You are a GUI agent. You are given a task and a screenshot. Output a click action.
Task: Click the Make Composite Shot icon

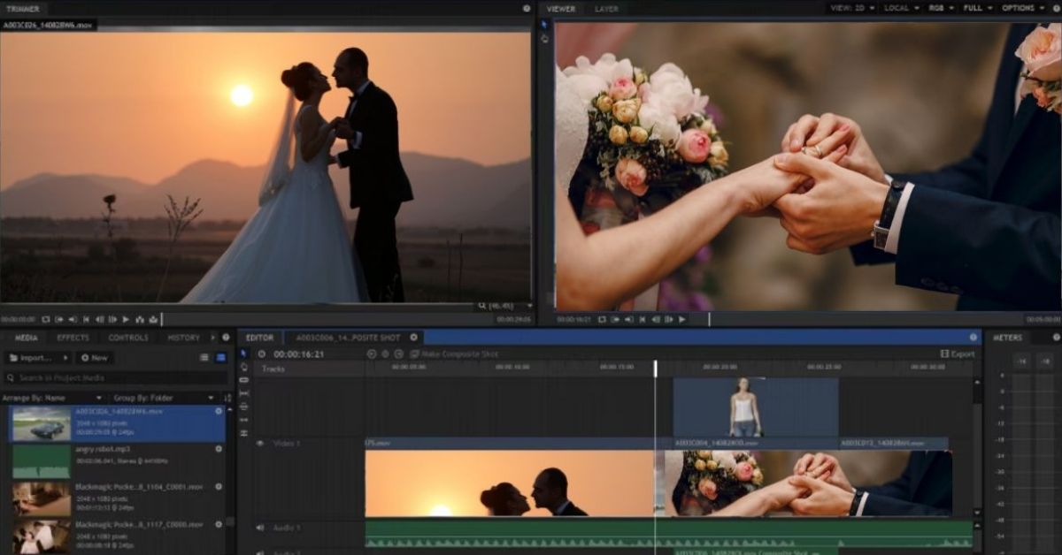[x=415, y=354]
